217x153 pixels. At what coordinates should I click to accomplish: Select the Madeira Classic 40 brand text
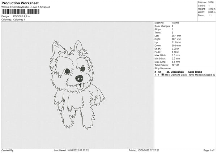[205, 75]
